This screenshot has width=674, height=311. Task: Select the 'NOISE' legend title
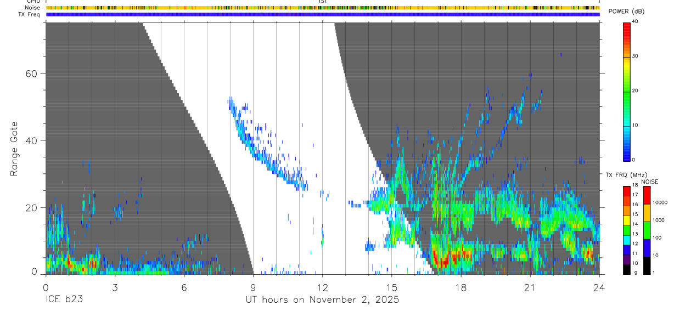pos(649,182)
